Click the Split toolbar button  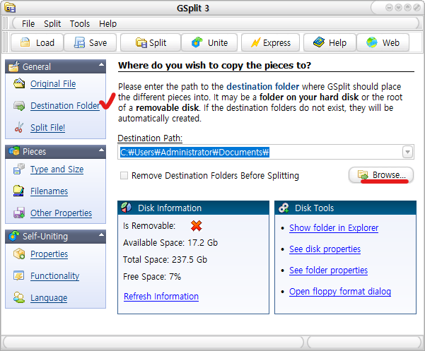click(x=151, y=42)
